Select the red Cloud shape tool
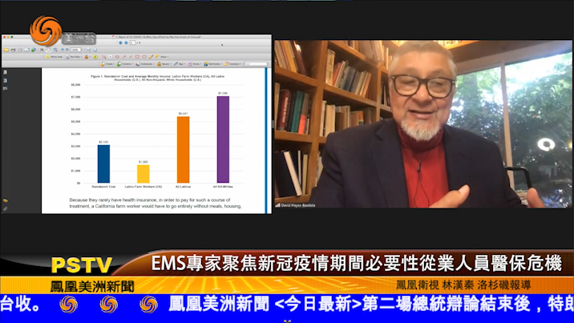Screen dimensions: 574x323 (117, 57)
